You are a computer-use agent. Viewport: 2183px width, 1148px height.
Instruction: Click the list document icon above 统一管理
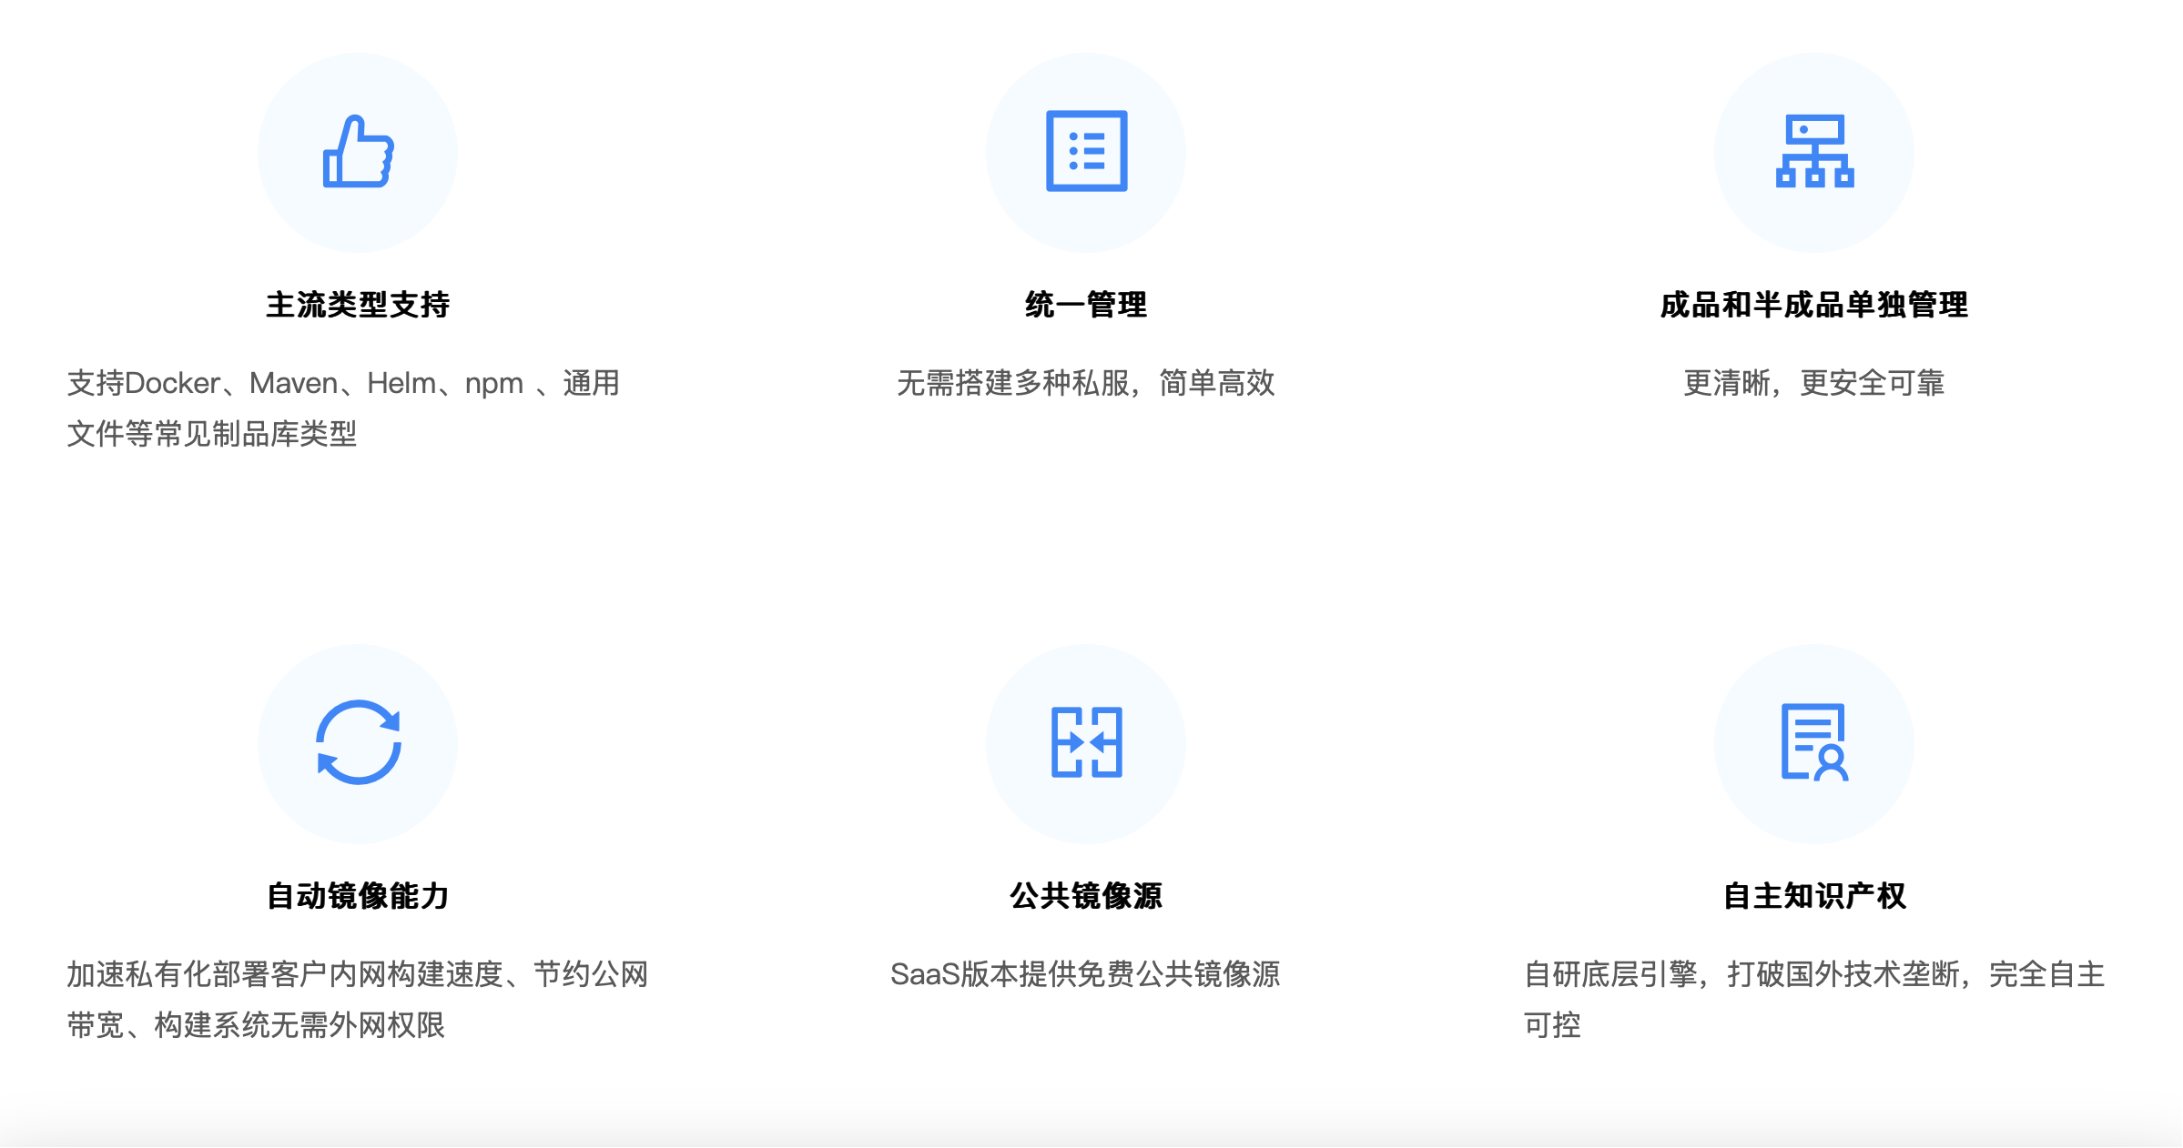click(1086, 151)
